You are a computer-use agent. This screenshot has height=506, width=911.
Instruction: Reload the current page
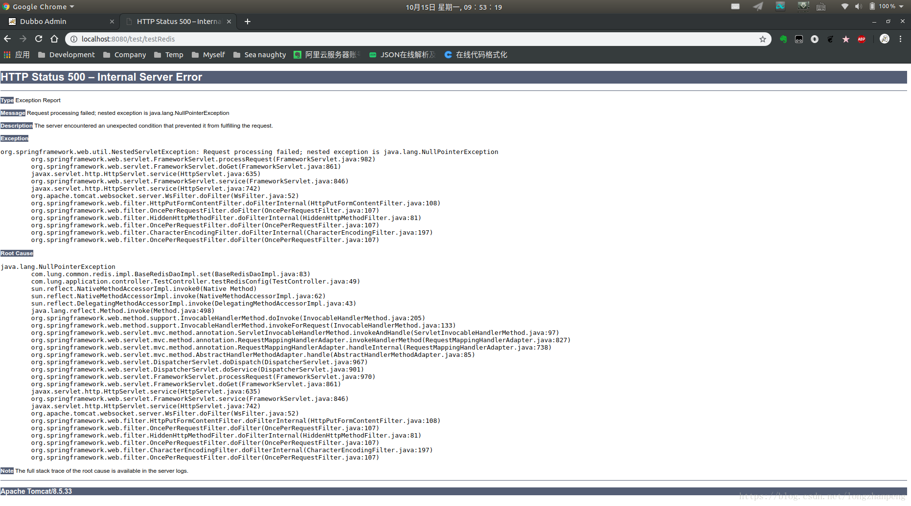[39, 39]
